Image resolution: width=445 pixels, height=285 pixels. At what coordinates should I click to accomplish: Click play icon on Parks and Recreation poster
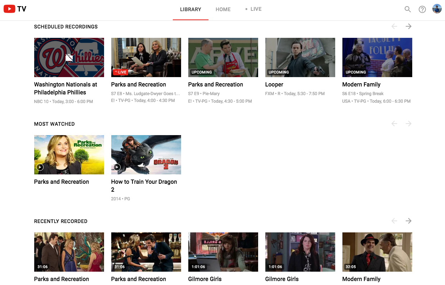40,167
